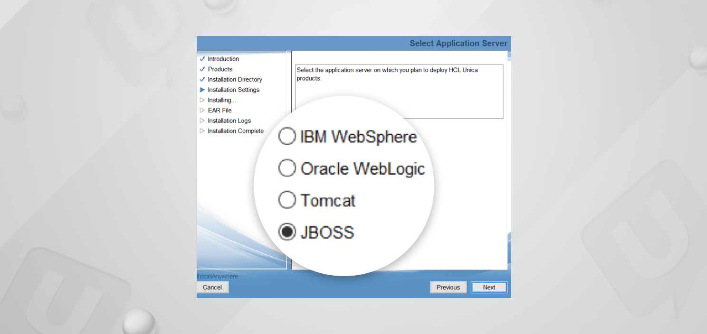This screenshot has height=334, width=707.
Task: Click the deployment instructions text box
Action: (x=399, y=91)
